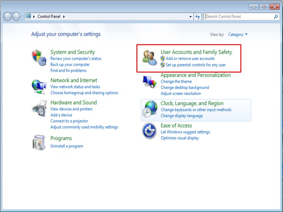The width and height of the screenshot is (283, 212).
Task: Click the Clock, Language, and Region globe icon
Action: coord(149,109)
